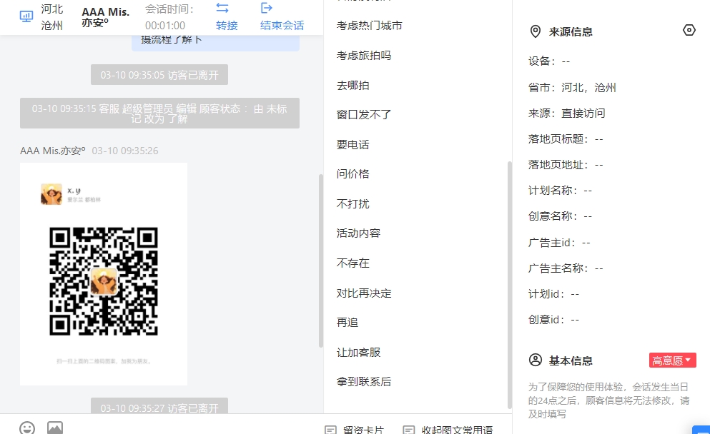This screenshot has height=434, width=710.
Task: Click the 计划名称 row
Action: pos(560,191)
